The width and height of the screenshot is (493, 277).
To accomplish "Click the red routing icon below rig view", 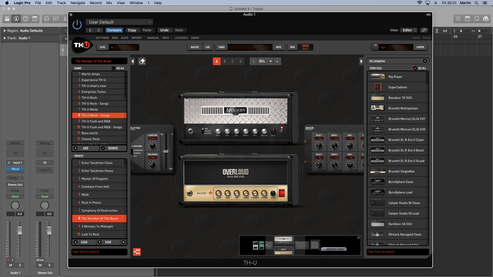I will [x=137, y=252].
